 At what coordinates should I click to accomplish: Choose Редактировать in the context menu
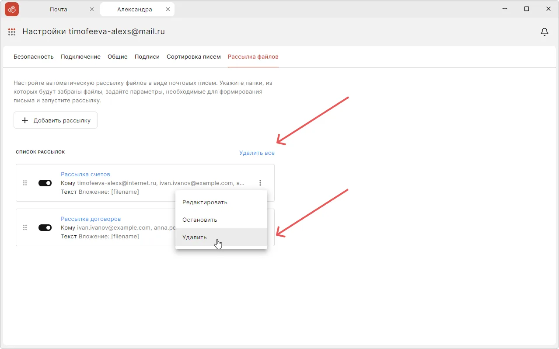pyautogui.click(x=205, y=202)
